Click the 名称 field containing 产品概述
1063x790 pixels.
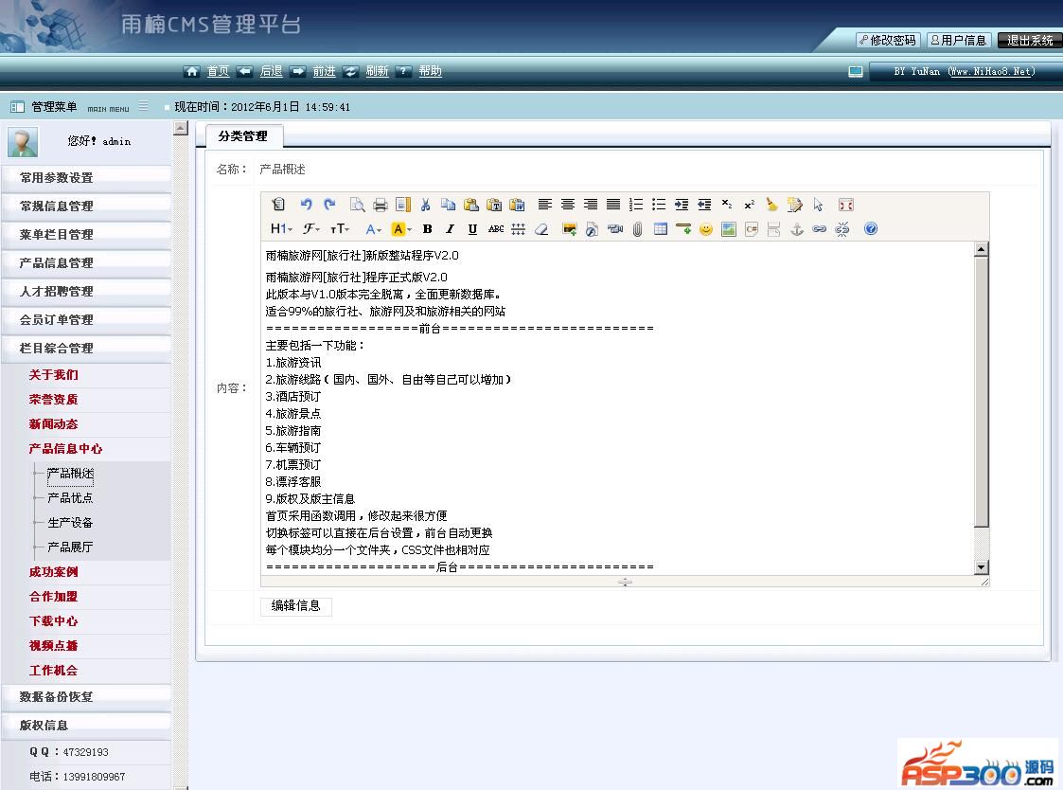click(283, 169)
